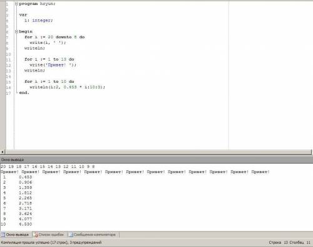Collapse the begin block fold marker
Image resolution: width=313 pixels, height=247 pixels.
(x=16, y=31)
